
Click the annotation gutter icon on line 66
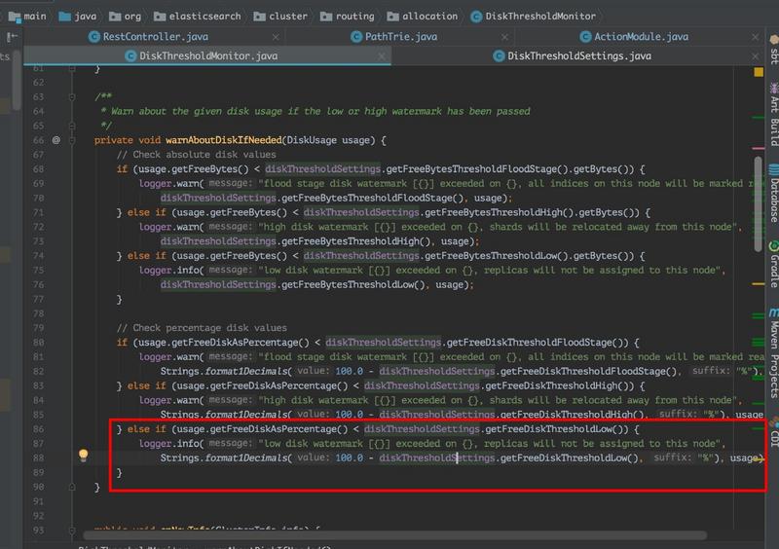tap(56, 140)
